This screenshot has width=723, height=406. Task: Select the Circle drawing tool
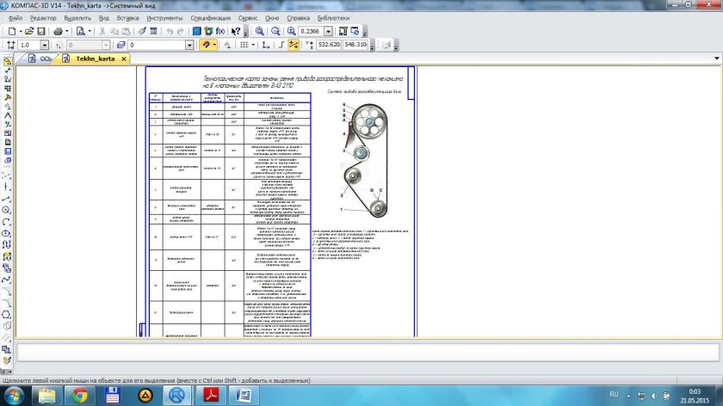click(7, 209)
